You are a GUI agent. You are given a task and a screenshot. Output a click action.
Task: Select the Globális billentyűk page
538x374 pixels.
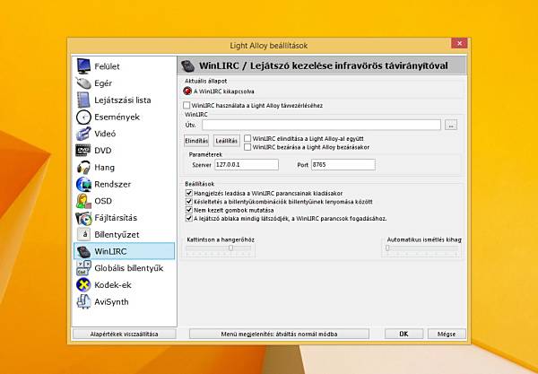(124, 268)
